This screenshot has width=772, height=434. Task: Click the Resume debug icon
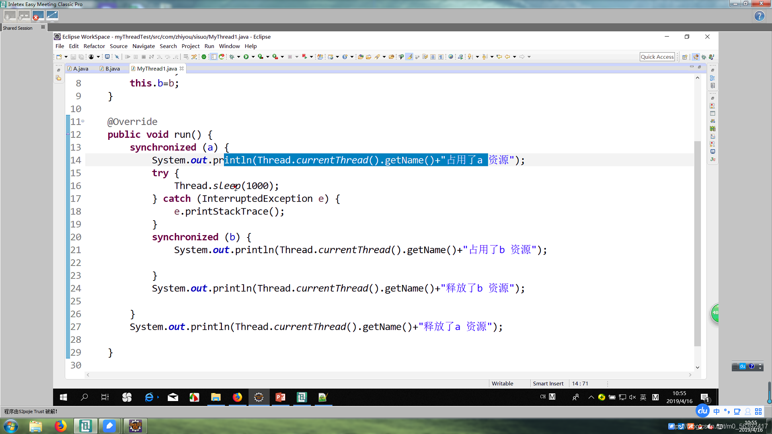(128, 57)
